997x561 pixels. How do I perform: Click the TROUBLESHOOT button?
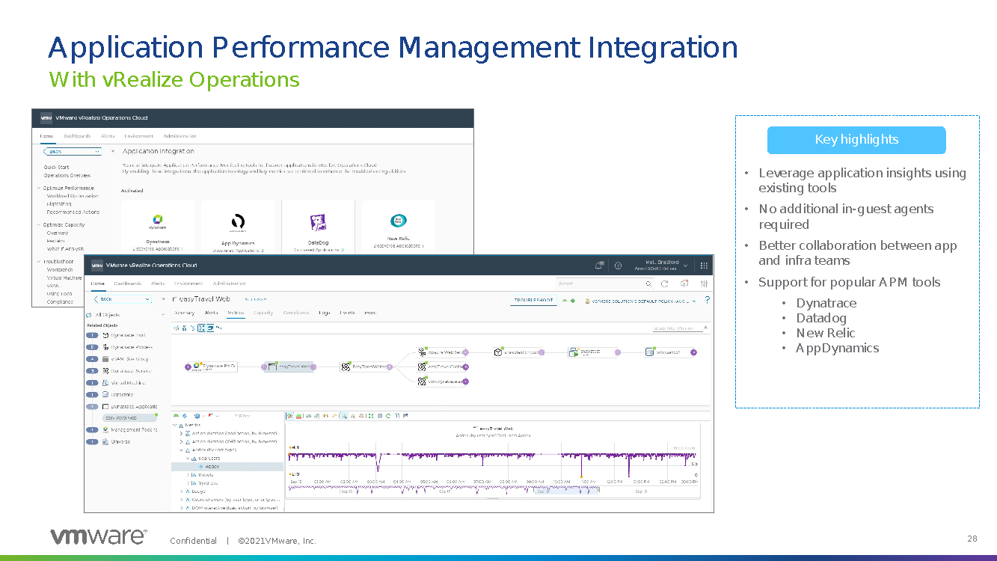(534, 301)
